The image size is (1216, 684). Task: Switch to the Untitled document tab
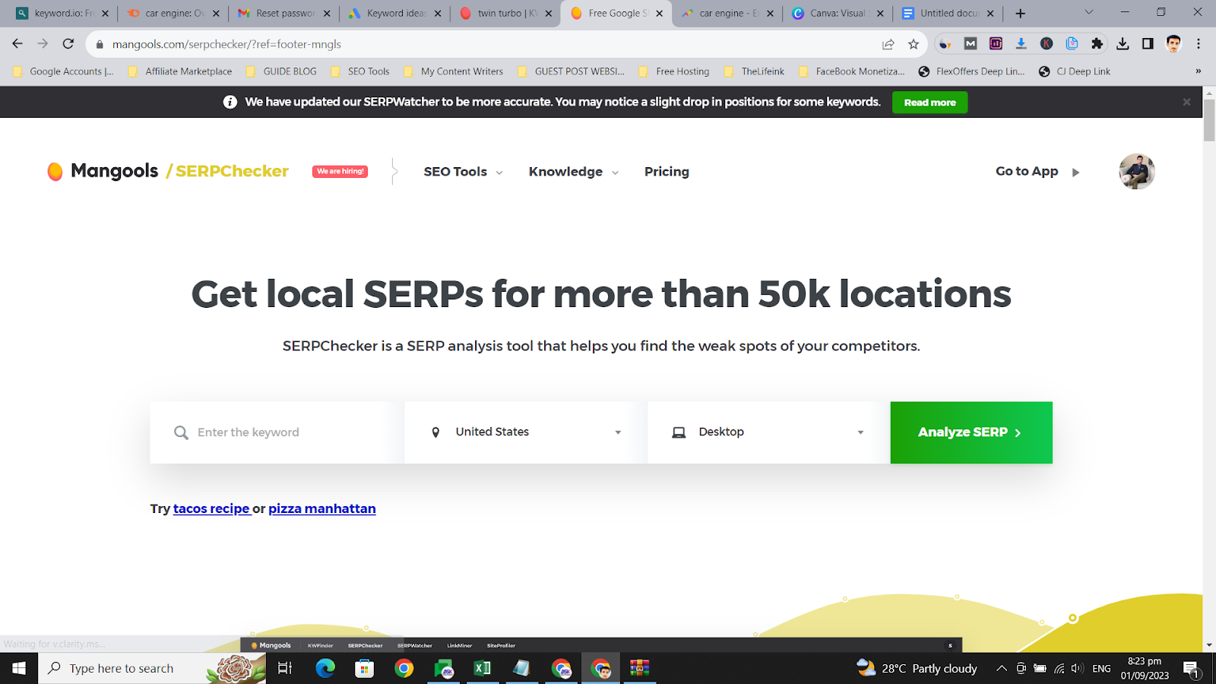pyautogui.click(x=949, y=13)
